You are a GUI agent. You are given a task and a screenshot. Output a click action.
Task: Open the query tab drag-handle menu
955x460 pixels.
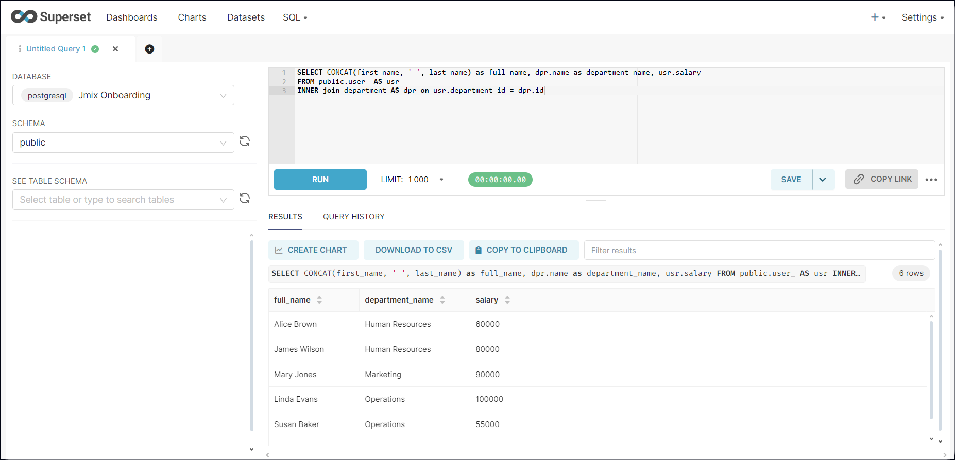click(20, 49)
